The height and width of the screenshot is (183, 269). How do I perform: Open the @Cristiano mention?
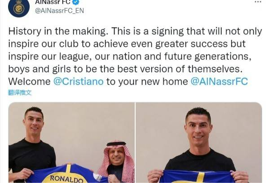[79, 81]
